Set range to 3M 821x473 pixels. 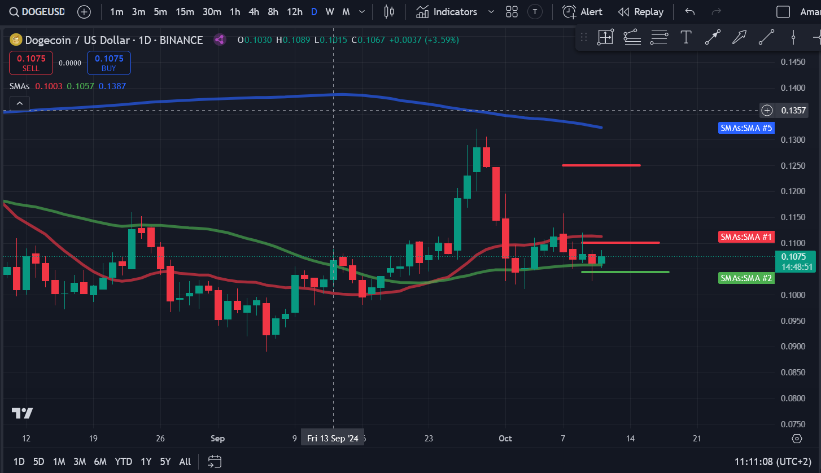pyautogui.click(x=80, y=462)
